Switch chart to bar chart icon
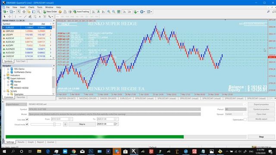Viewport: 276px width, 155px height. click(94, 12)
